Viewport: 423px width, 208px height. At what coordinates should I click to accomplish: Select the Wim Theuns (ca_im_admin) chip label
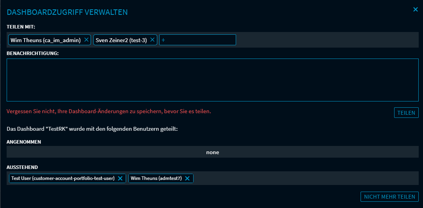[46, 40]
